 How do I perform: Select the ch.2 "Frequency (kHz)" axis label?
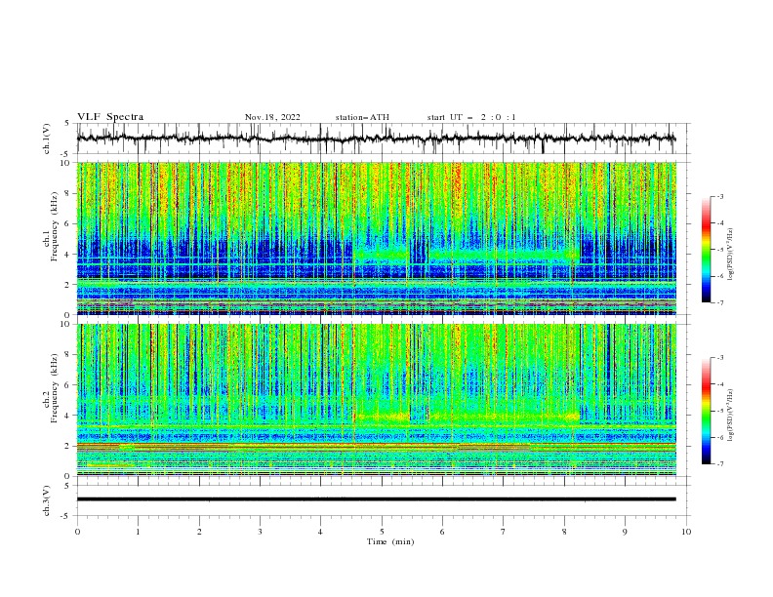pyautogui.click(x=54, y=387)
